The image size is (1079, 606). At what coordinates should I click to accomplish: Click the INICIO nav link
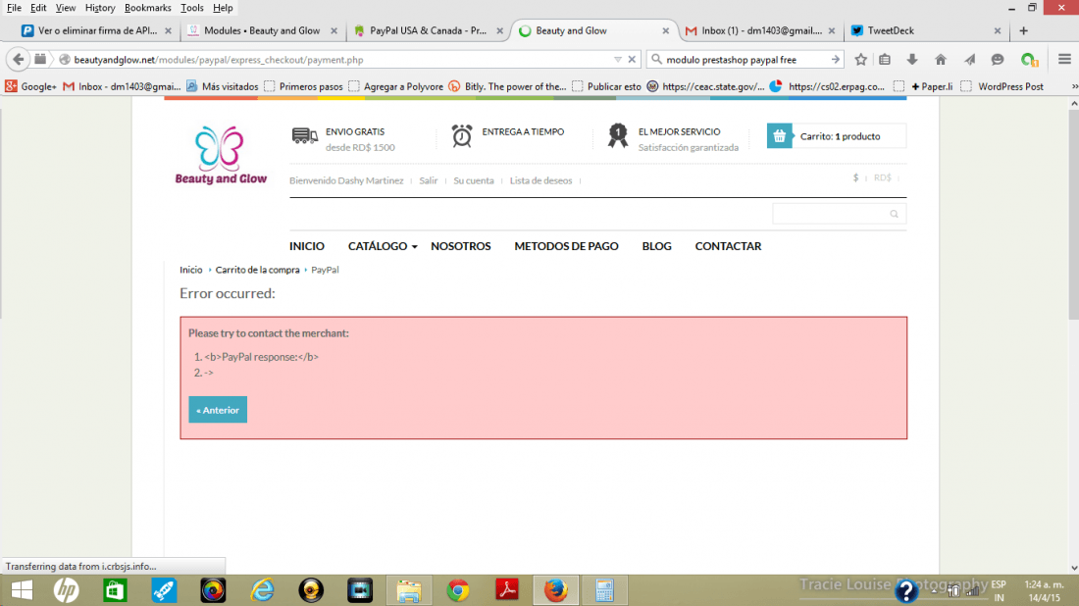coord(306,245)
